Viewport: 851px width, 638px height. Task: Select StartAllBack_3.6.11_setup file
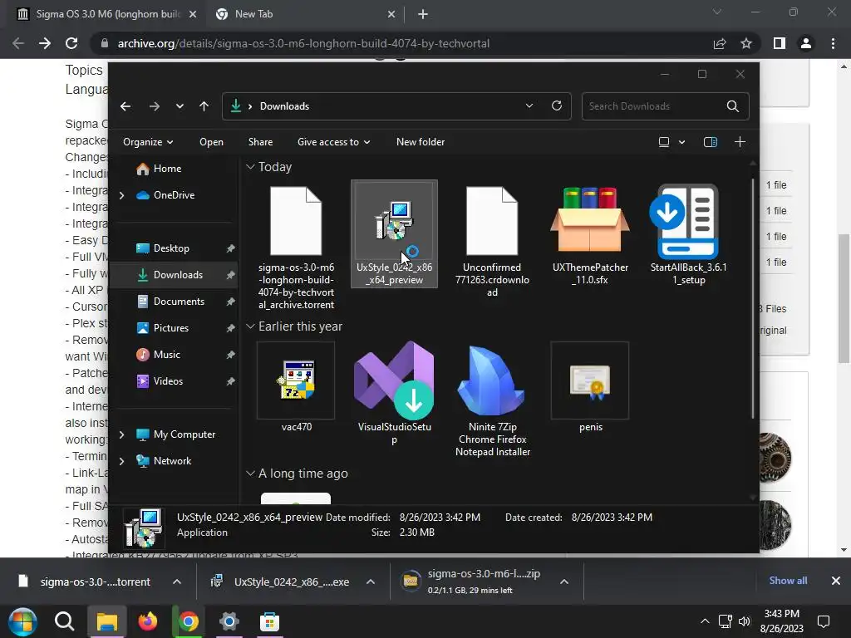click(x=688, y=235)
